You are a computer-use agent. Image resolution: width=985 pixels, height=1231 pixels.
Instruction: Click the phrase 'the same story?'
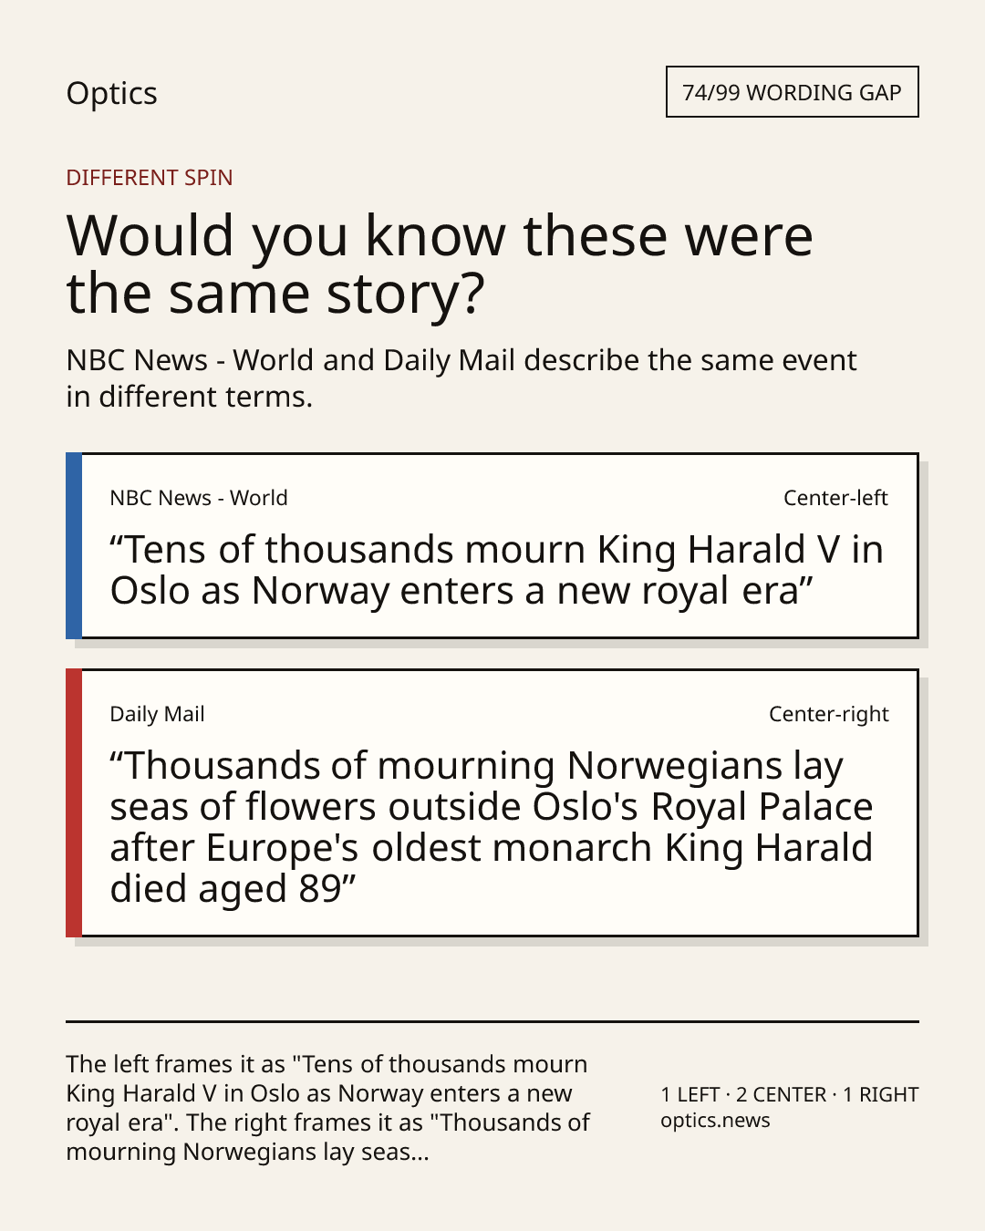[x=275, y=294]
